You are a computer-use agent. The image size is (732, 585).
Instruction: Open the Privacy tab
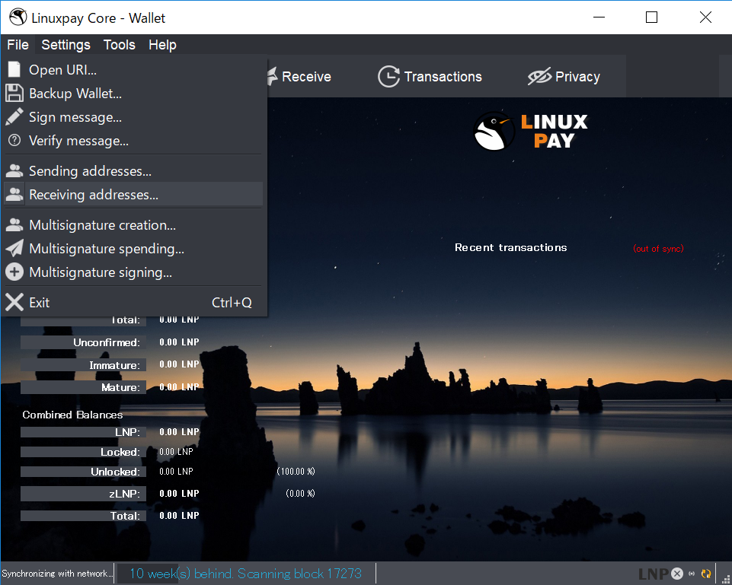(x=564, y=77)
